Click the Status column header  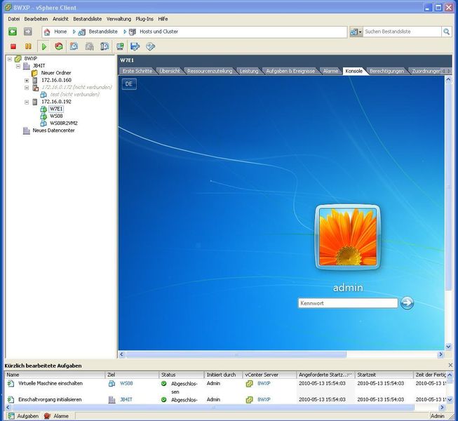pos(182,375)
